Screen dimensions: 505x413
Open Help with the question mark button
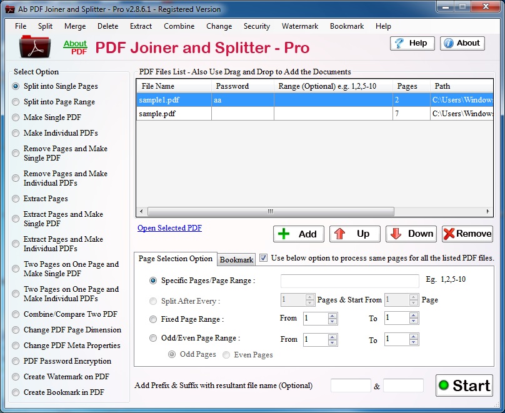point(412,43)
